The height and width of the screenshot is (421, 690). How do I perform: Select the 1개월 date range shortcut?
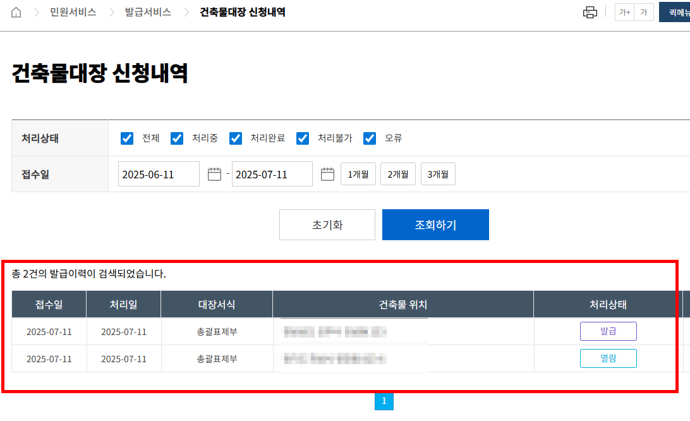coord(358,173)
